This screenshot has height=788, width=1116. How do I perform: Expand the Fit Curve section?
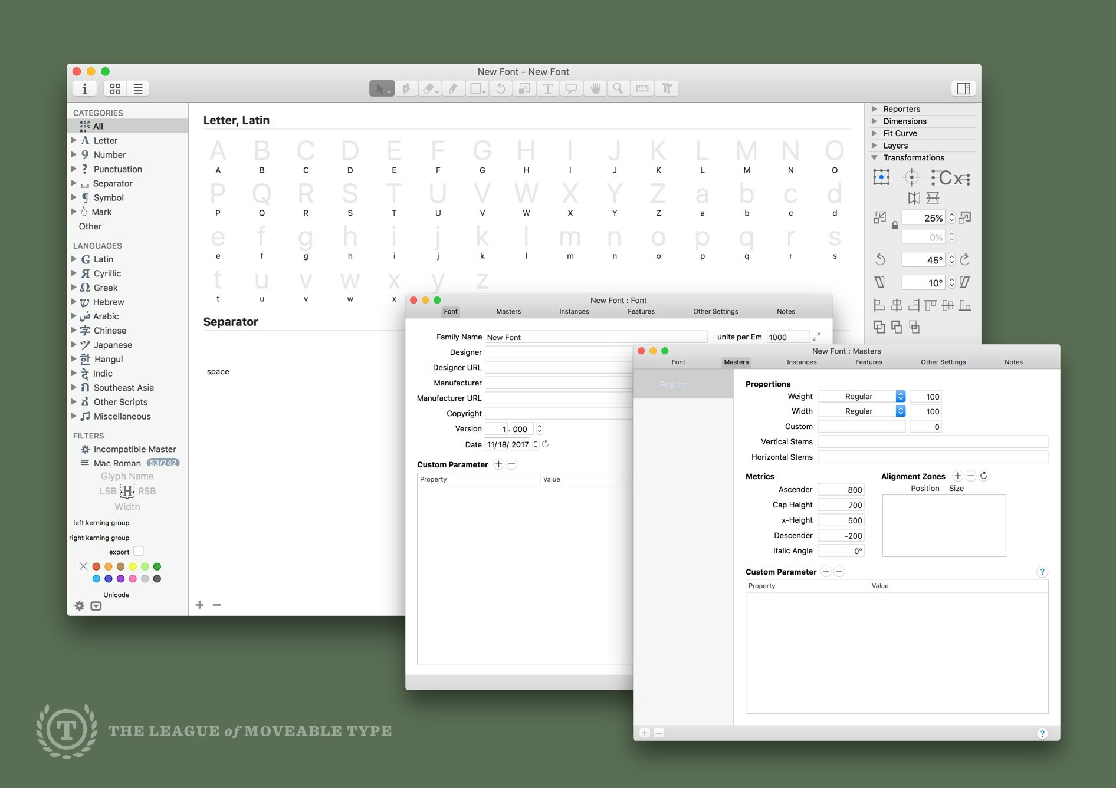pos(875,133)
